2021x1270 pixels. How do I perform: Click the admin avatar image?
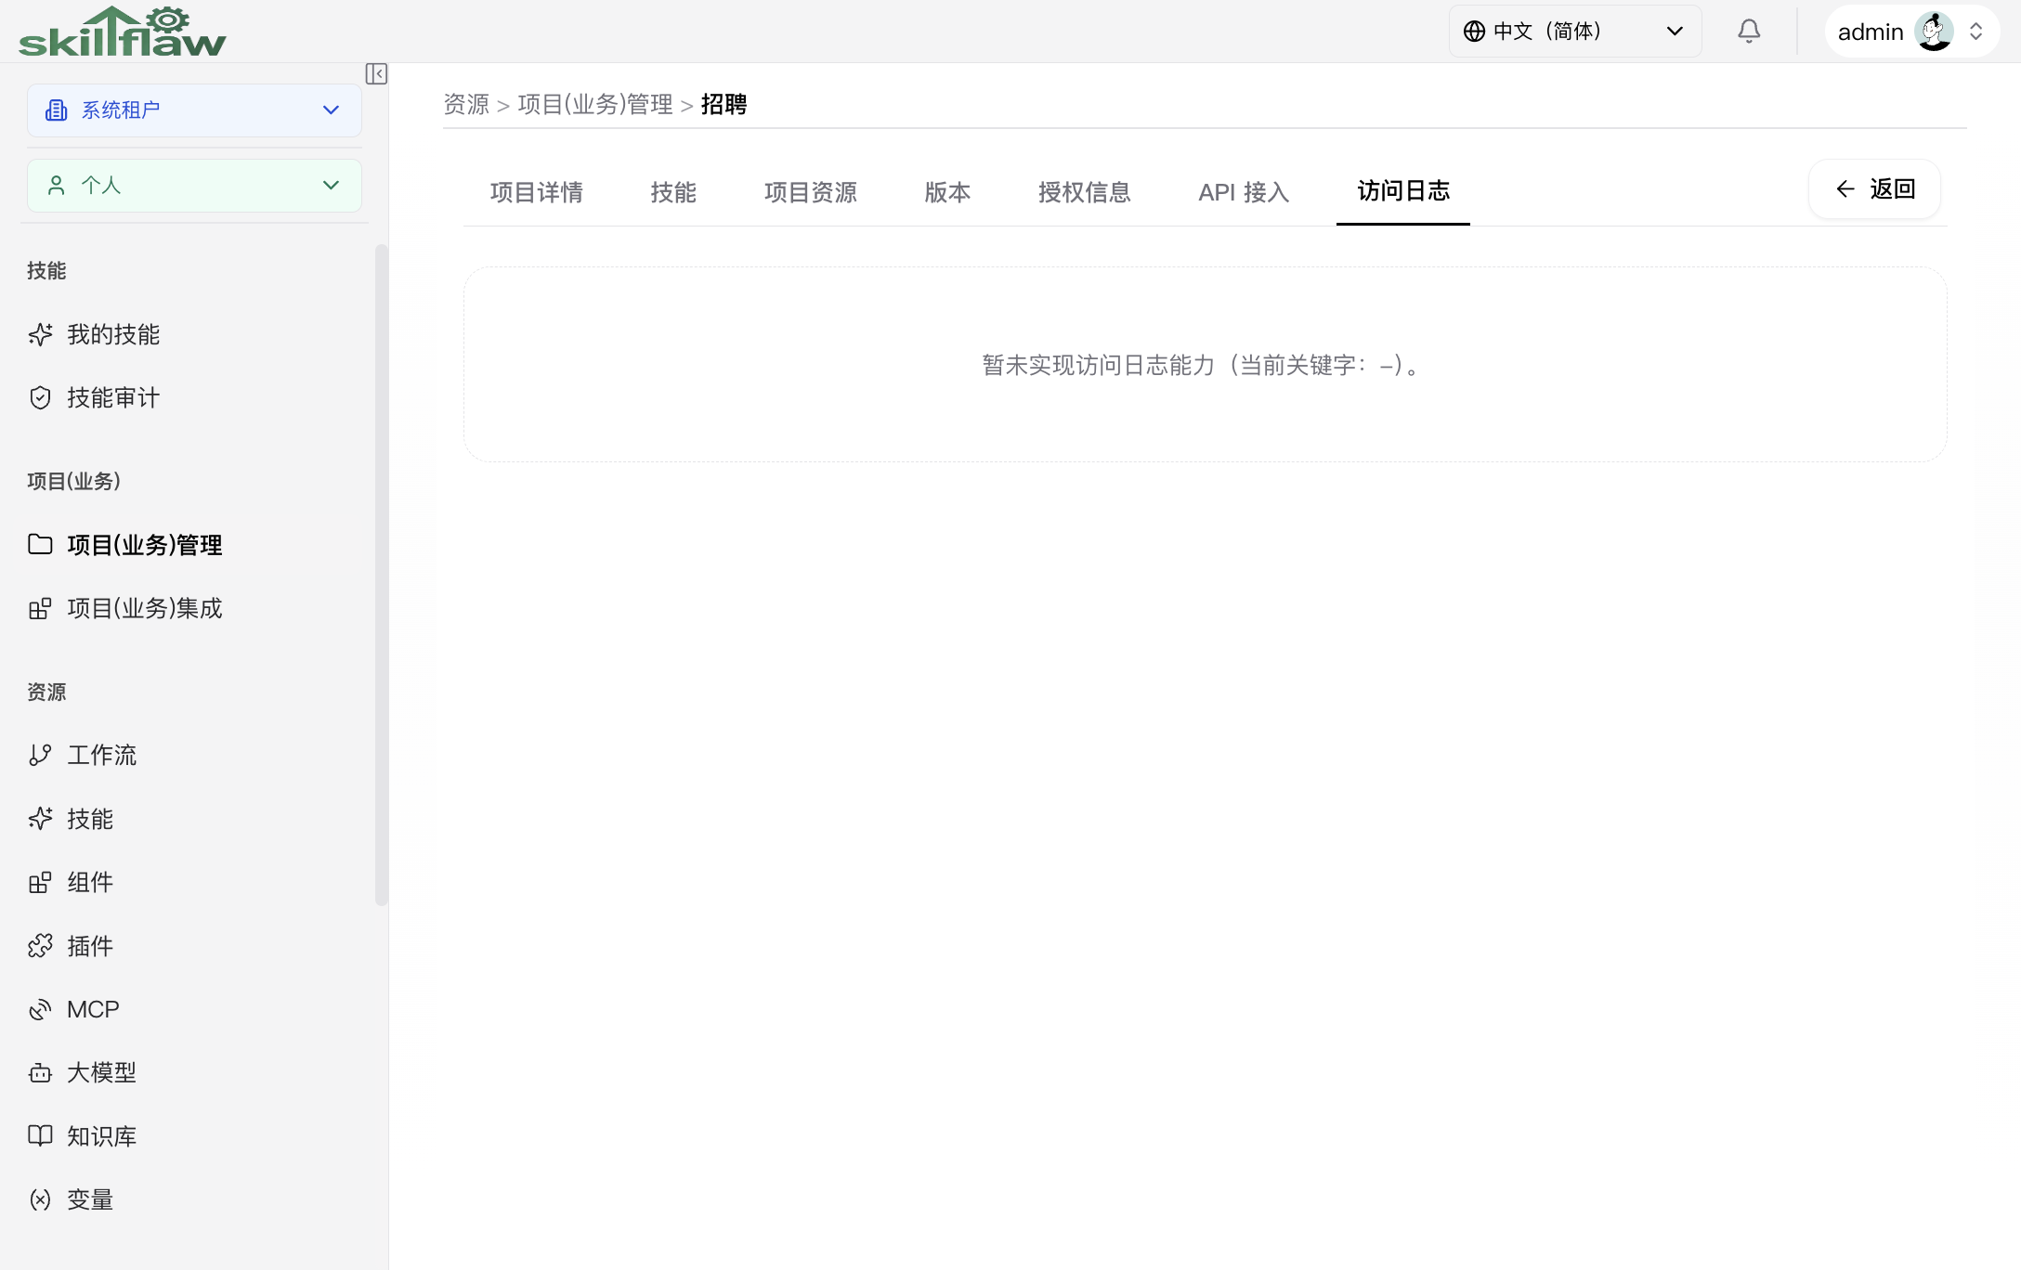[1934, 32]
